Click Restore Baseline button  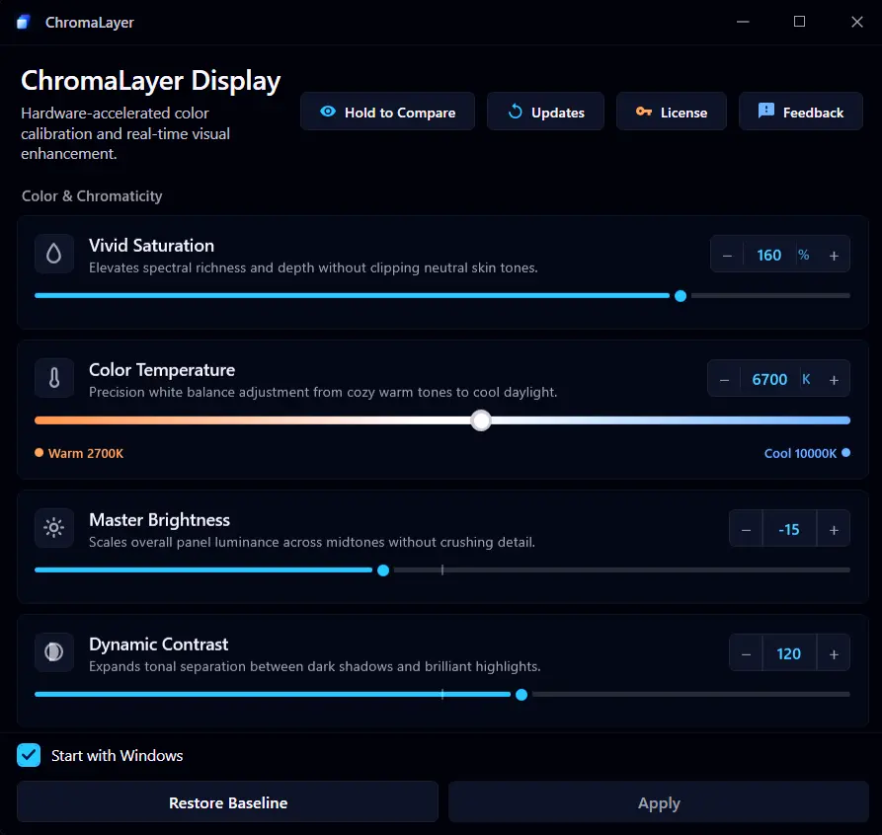coord(228,802)
